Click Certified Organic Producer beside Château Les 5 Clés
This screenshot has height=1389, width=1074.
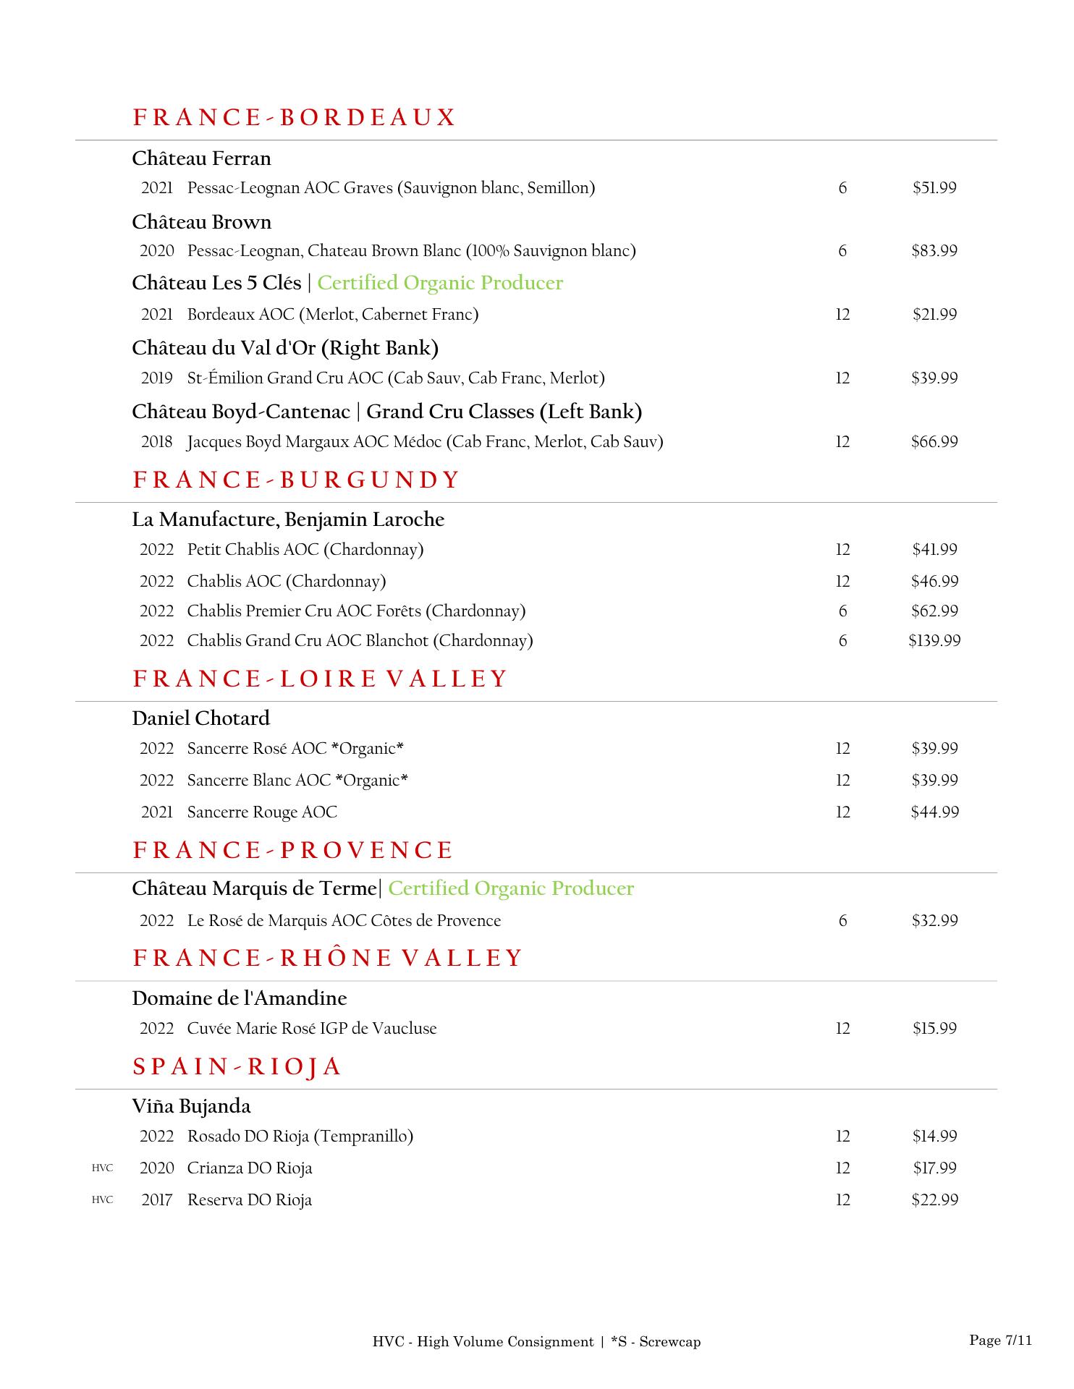(440, 283)
